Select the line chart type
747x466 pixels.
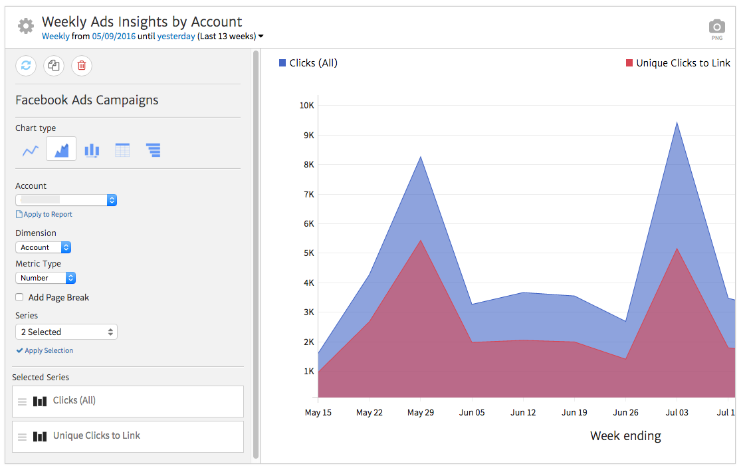(x=30, y=150)
